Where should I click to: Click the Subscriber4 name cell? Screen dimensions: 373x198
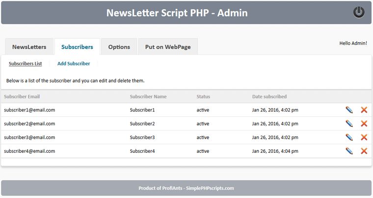pyautogui.click(x=142, y=151)
